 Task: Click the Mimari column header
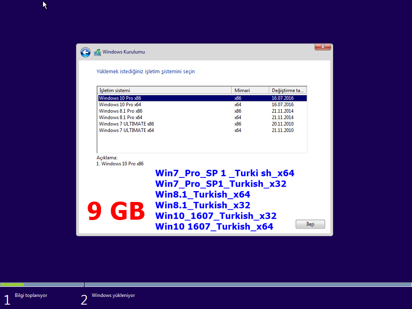pyautogui.click(x=250, y=91)
